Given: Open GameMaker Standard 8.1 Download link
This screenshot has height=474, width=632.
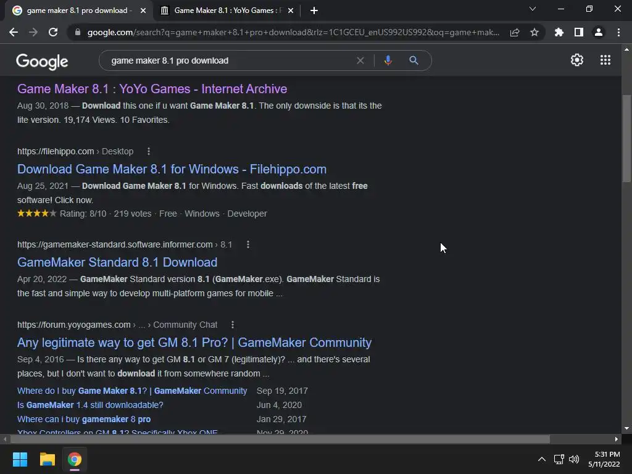Looking at the screenshot, I should [x=117, y=262].
